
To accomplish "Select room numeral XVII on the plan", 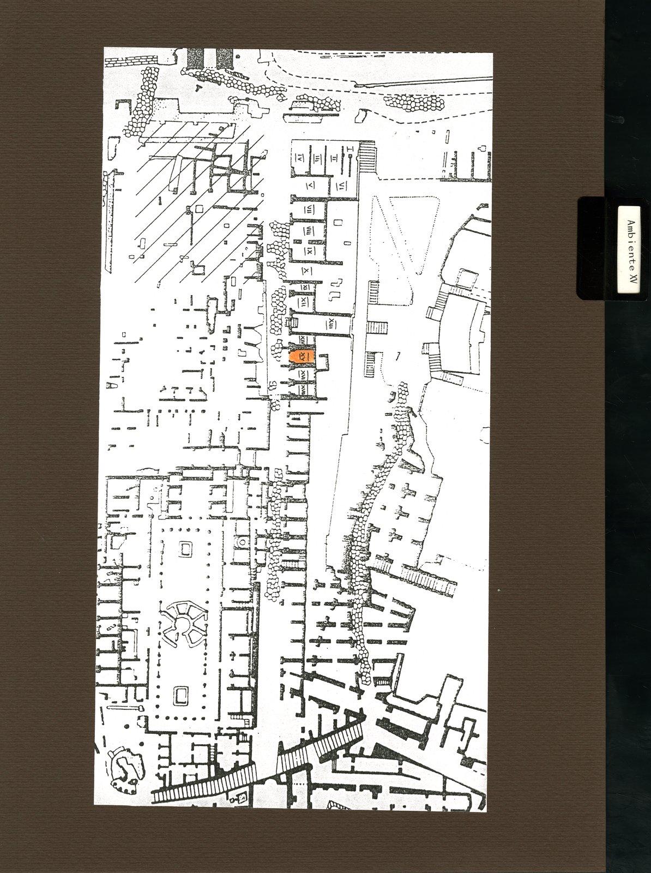I will click(x=302, y=390).
